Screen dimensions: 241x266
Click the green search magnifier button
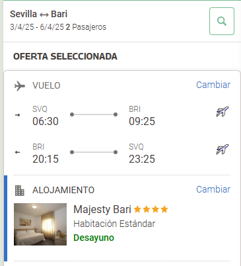(222, 21)
